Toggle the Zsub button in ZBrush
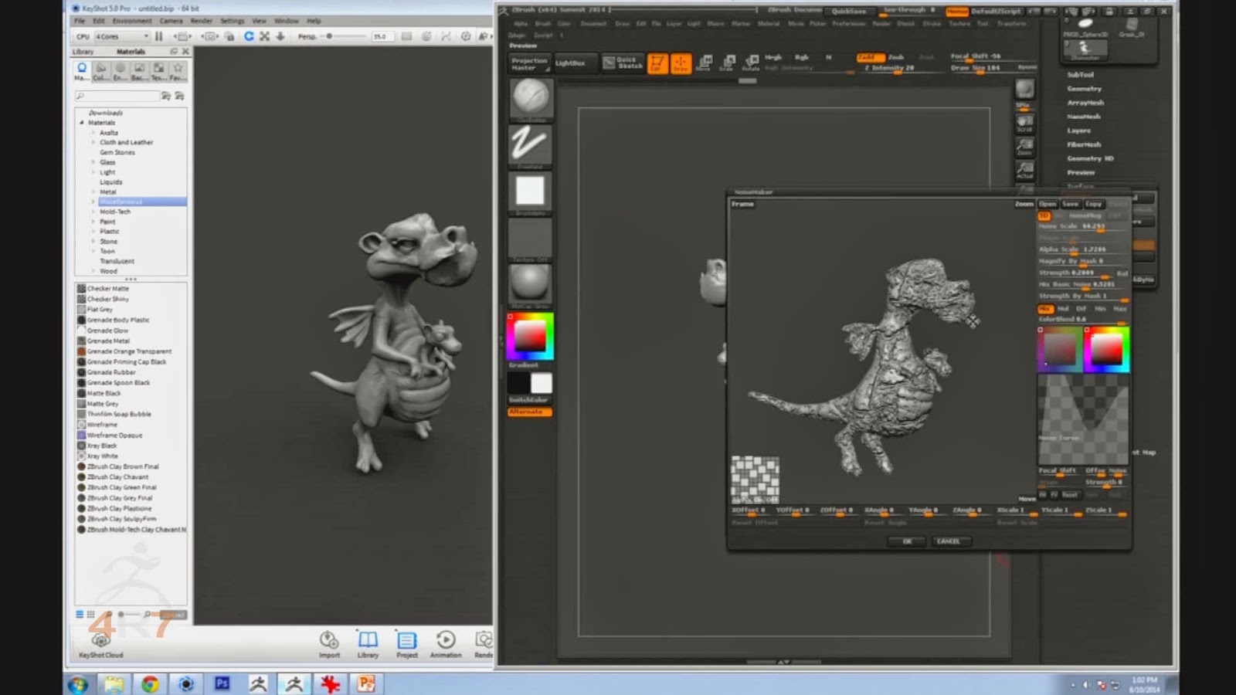Viewport: 1236px width, 695px height. pyautogui.click(x=896, y=57)
